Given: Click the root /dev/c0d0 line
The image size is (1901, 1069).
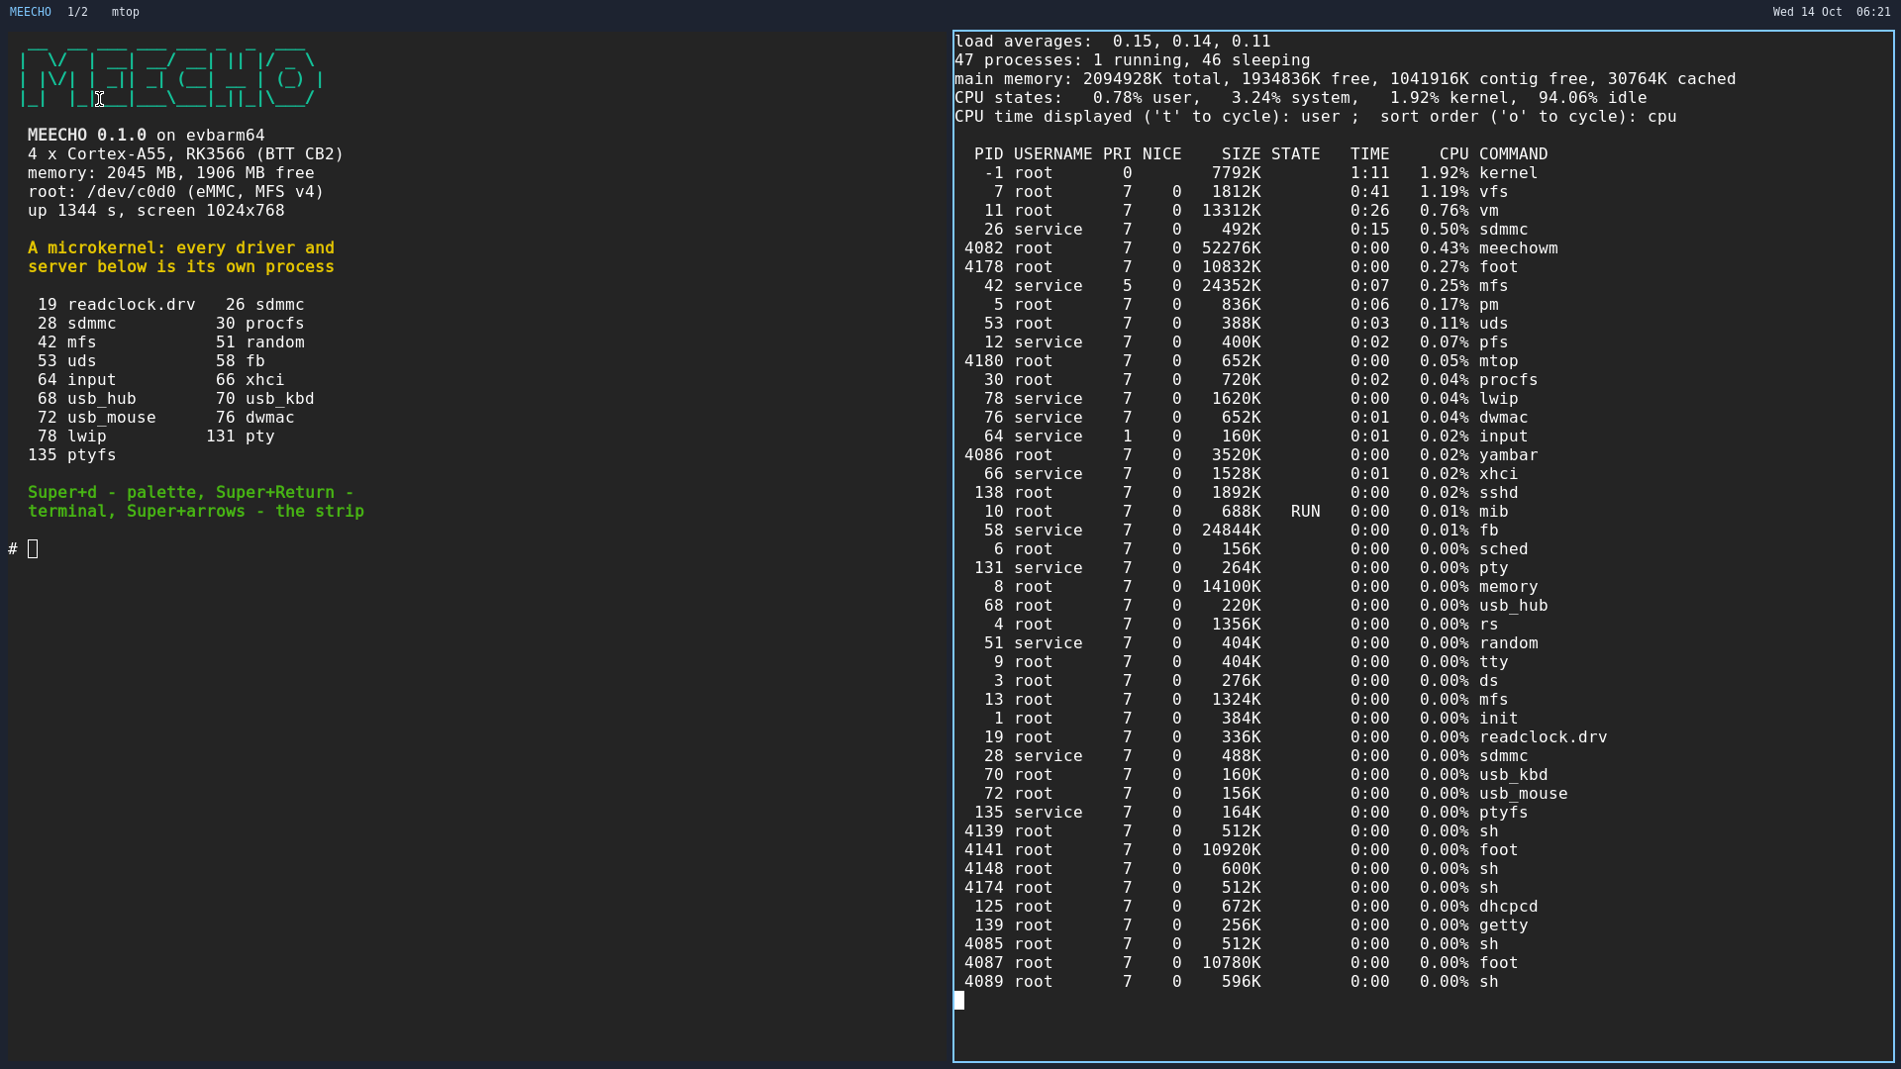Looking at the screenshot, I should 175,192.
